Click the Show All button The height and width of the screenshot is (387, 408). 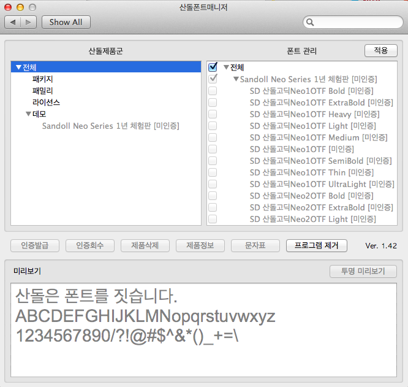[66, 23]
